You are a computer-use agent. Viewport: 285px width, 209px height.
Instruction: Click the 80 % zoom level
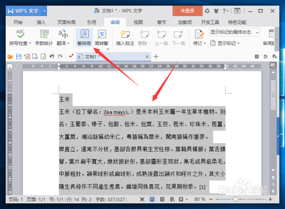tap(199, 200)
